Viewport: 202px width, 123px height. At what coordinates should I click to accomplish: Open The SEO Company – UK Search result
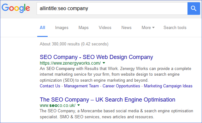[107, 100]
